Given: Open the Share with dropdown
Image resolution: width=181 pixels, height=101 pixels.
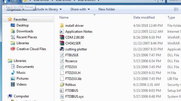Looking at the screenshot, I should pos(80,9).
